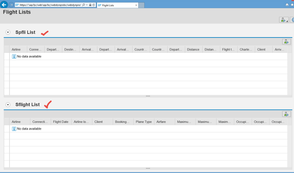Image resolution: width=294 pixels, height=173 pixels.
Task: Click the refresh icon in address bar
Action: click(x=93, y=5)
